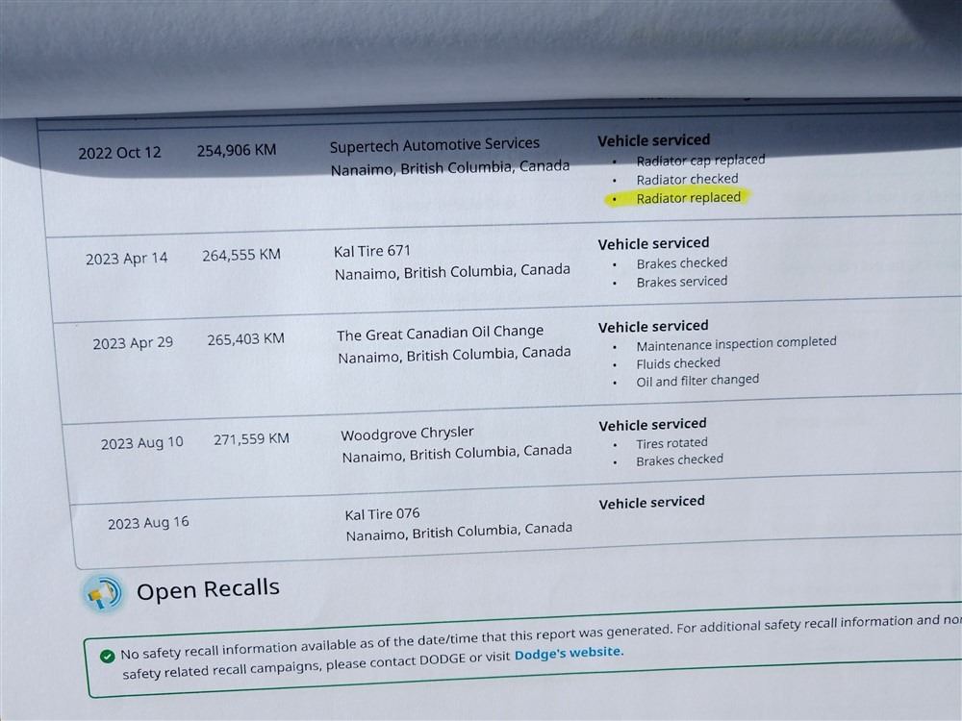Click the Radiator cap replaced item

(x=700, y=161)
